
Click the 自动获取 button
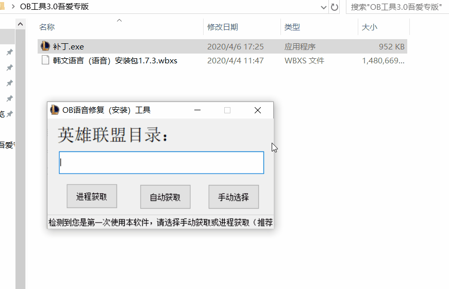pos(165,197)
